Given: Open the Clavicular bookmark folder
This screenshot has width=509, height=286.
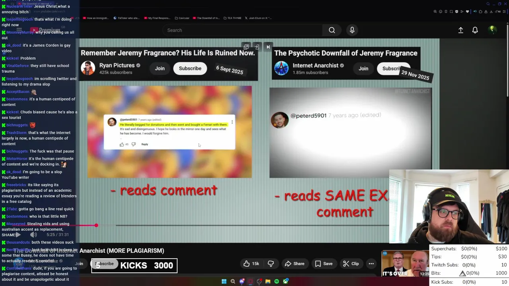Looking at the screenshot, I should [x=181, y=18].
